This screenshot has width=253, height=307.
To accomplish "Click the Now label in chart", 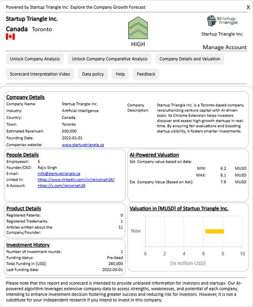I will point(136,231).
